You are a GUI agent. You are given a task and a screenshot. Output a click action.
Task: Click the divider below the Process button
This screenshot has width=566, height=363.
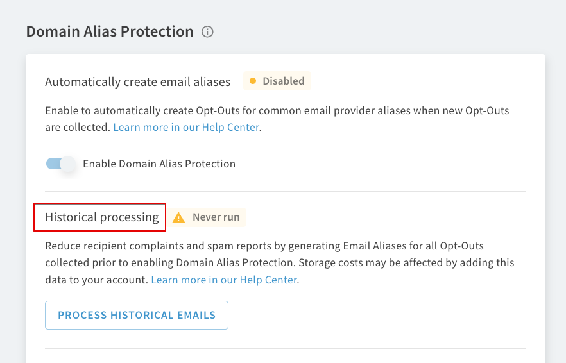pyautogui.click(x=286, y=348)
